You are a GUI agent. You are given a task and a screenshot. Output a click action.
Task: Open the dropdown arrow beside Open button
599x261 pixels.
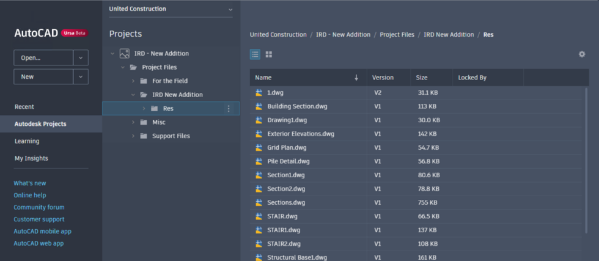click(81, 57)
